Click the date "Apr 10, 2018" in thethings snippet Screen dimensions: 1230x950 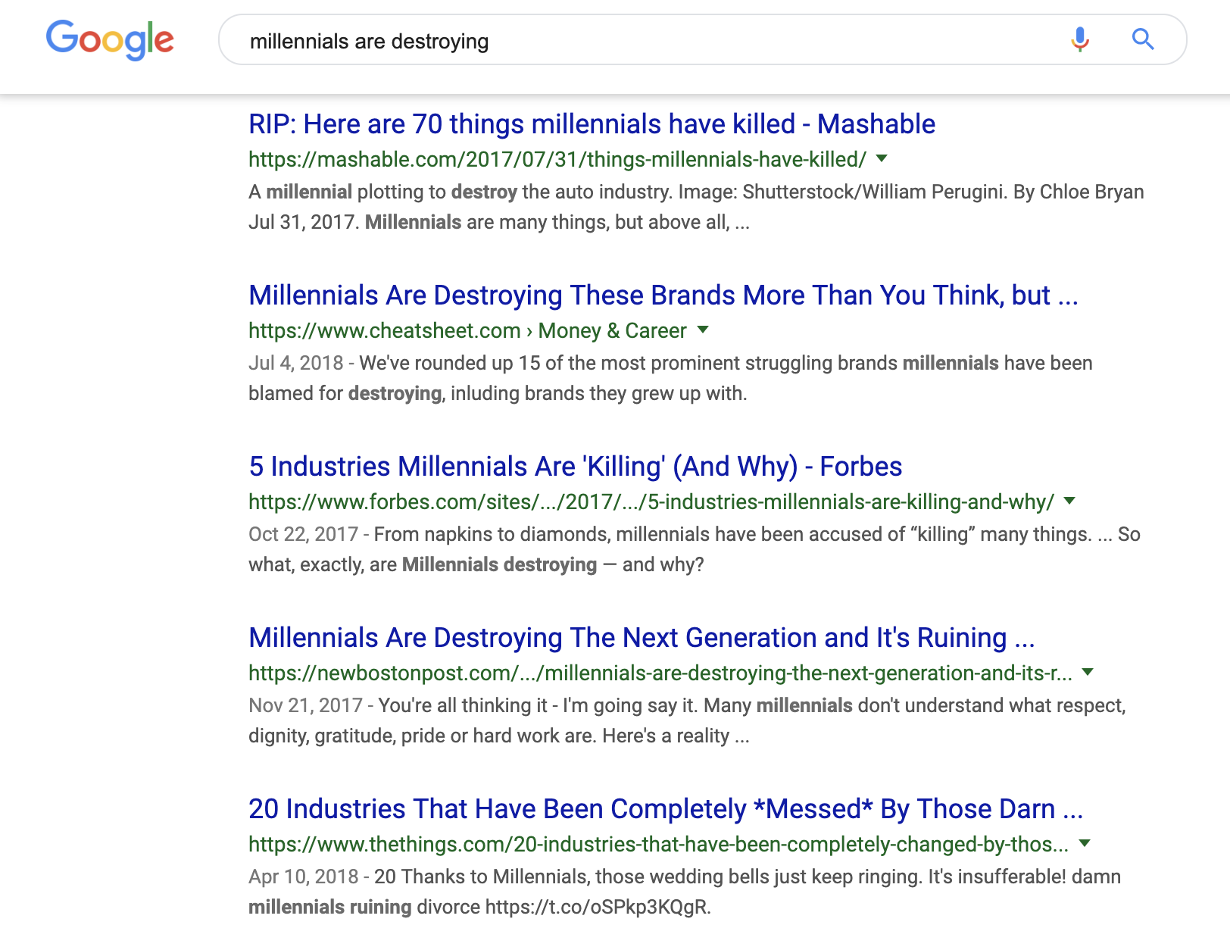[x=303, y=877]
